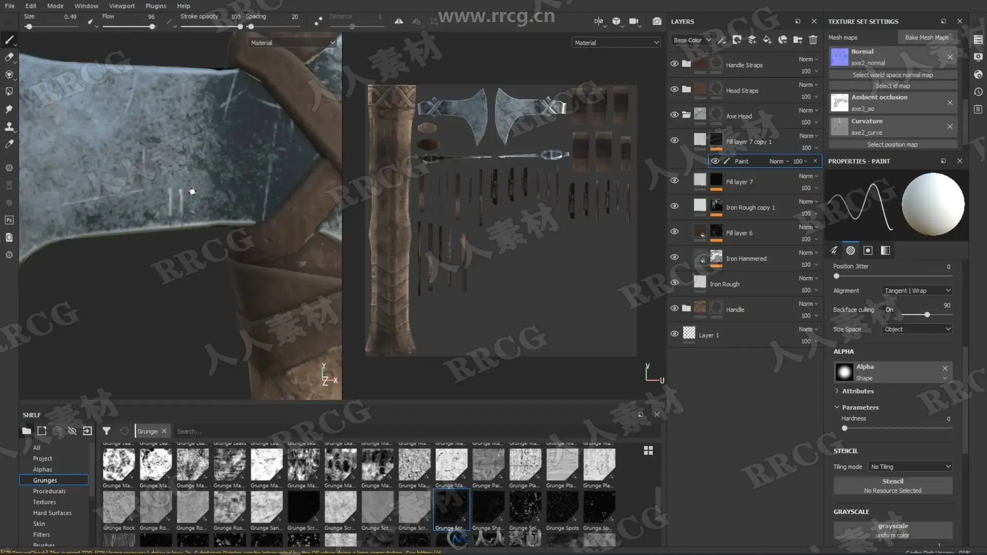Open the Base Color channel dropdown
Screen dimensions: 987x555
pyautogui.click(x=691, y=40)
